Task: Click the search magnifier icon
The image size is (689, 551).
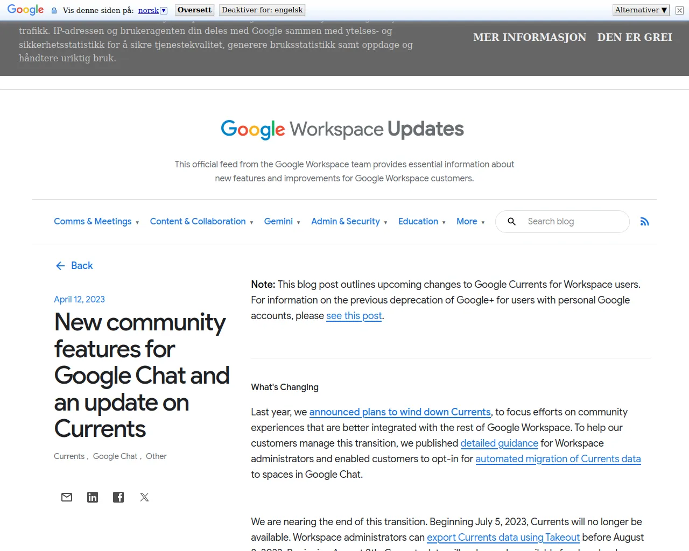Action: pos(512,222)
